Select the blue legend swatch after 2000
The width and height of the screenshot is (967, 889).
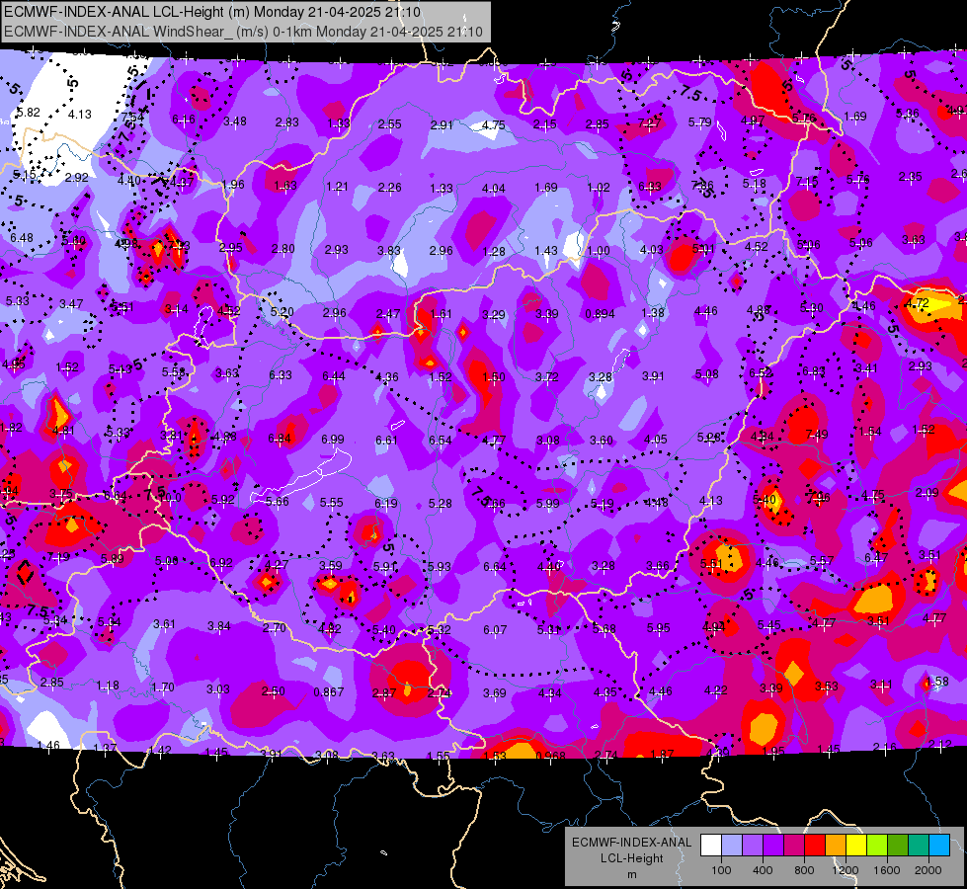point(939,846)
